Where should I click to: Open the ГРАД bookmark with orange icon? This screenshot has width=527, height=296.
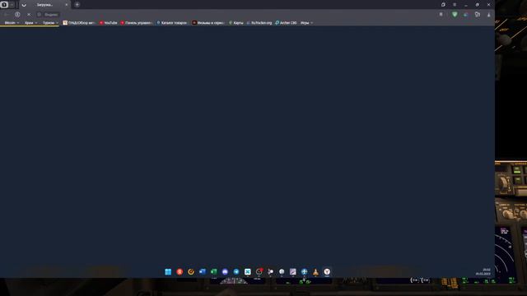pos(79,23)
